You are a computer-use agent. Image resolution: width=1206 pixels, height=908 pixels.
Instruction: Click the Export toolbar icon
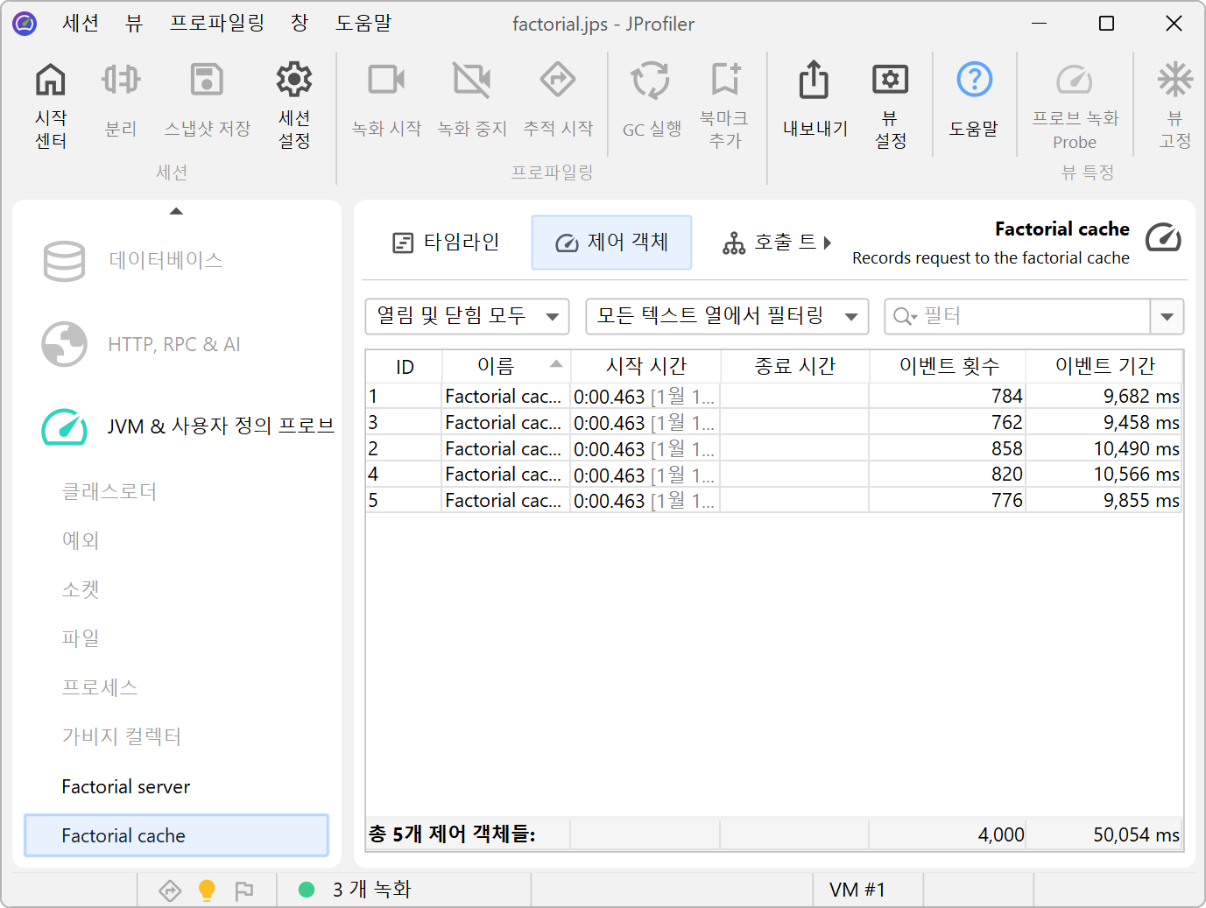click(815, 81)
